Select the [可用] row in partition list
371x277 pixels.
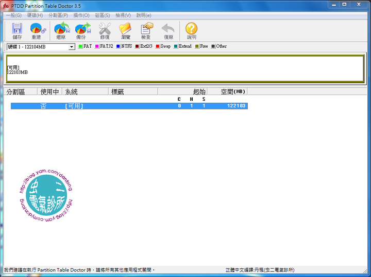129,106
